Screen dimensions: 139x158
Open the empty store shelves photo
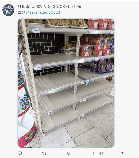(x=66, y=83)
